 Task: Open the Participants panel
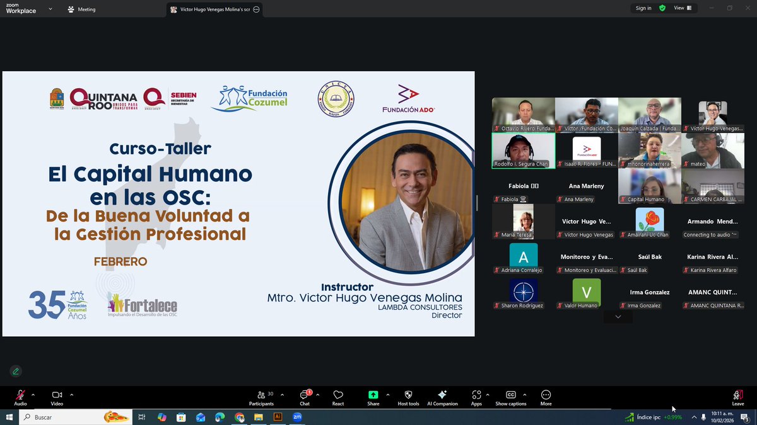(x=262, y=398)
